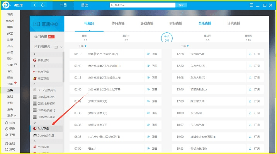Subscribe to the 17:00 娱乐星天地 program

click(x=254, y=101)
